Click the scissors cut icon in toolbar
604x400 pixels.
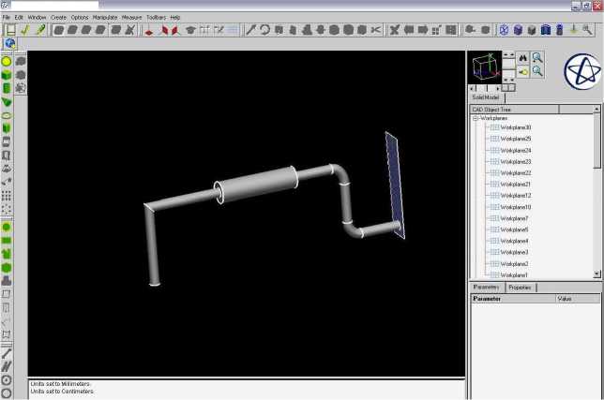click(x=376, y=30)
